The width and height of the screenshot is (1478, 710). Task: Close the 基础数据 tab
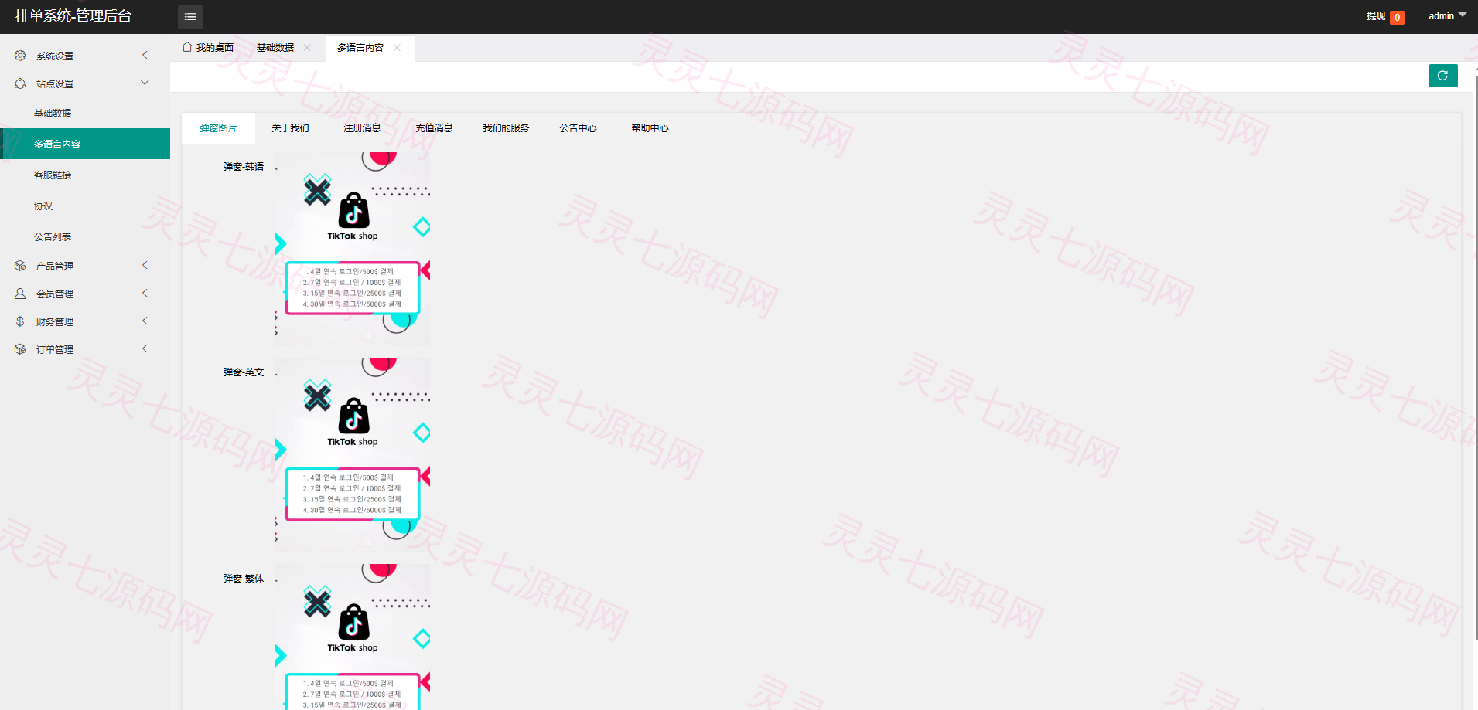(307, 48)
